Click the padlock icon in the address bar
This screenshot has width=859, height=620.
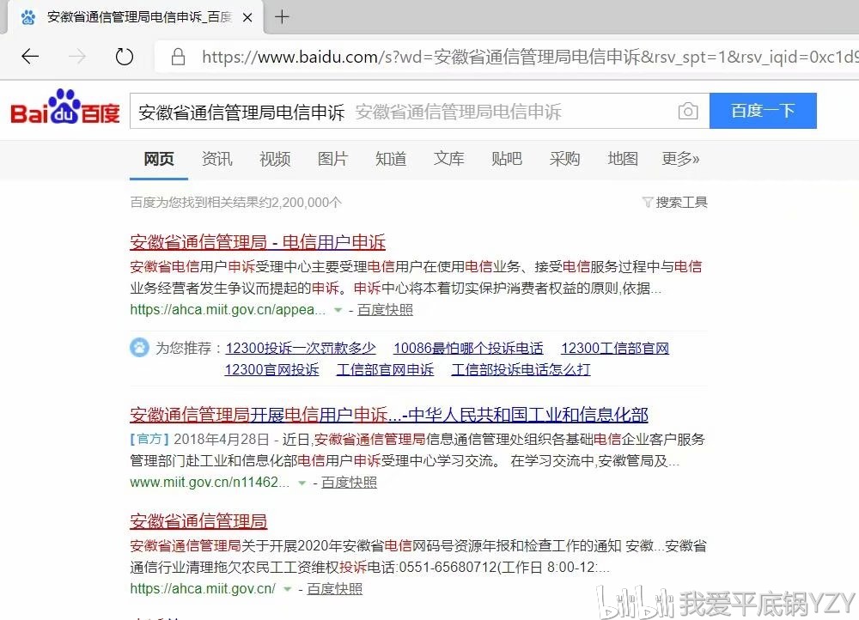pyautogui.click(x=178, y=57)
